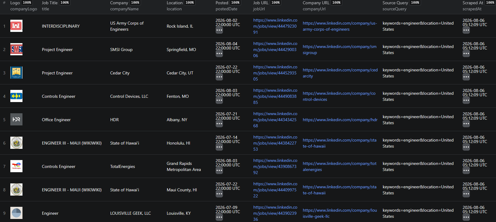Screen dimensions: 496x222
Task: Open the louisville-geek-llc company URL
Action: tap(340, 213)
